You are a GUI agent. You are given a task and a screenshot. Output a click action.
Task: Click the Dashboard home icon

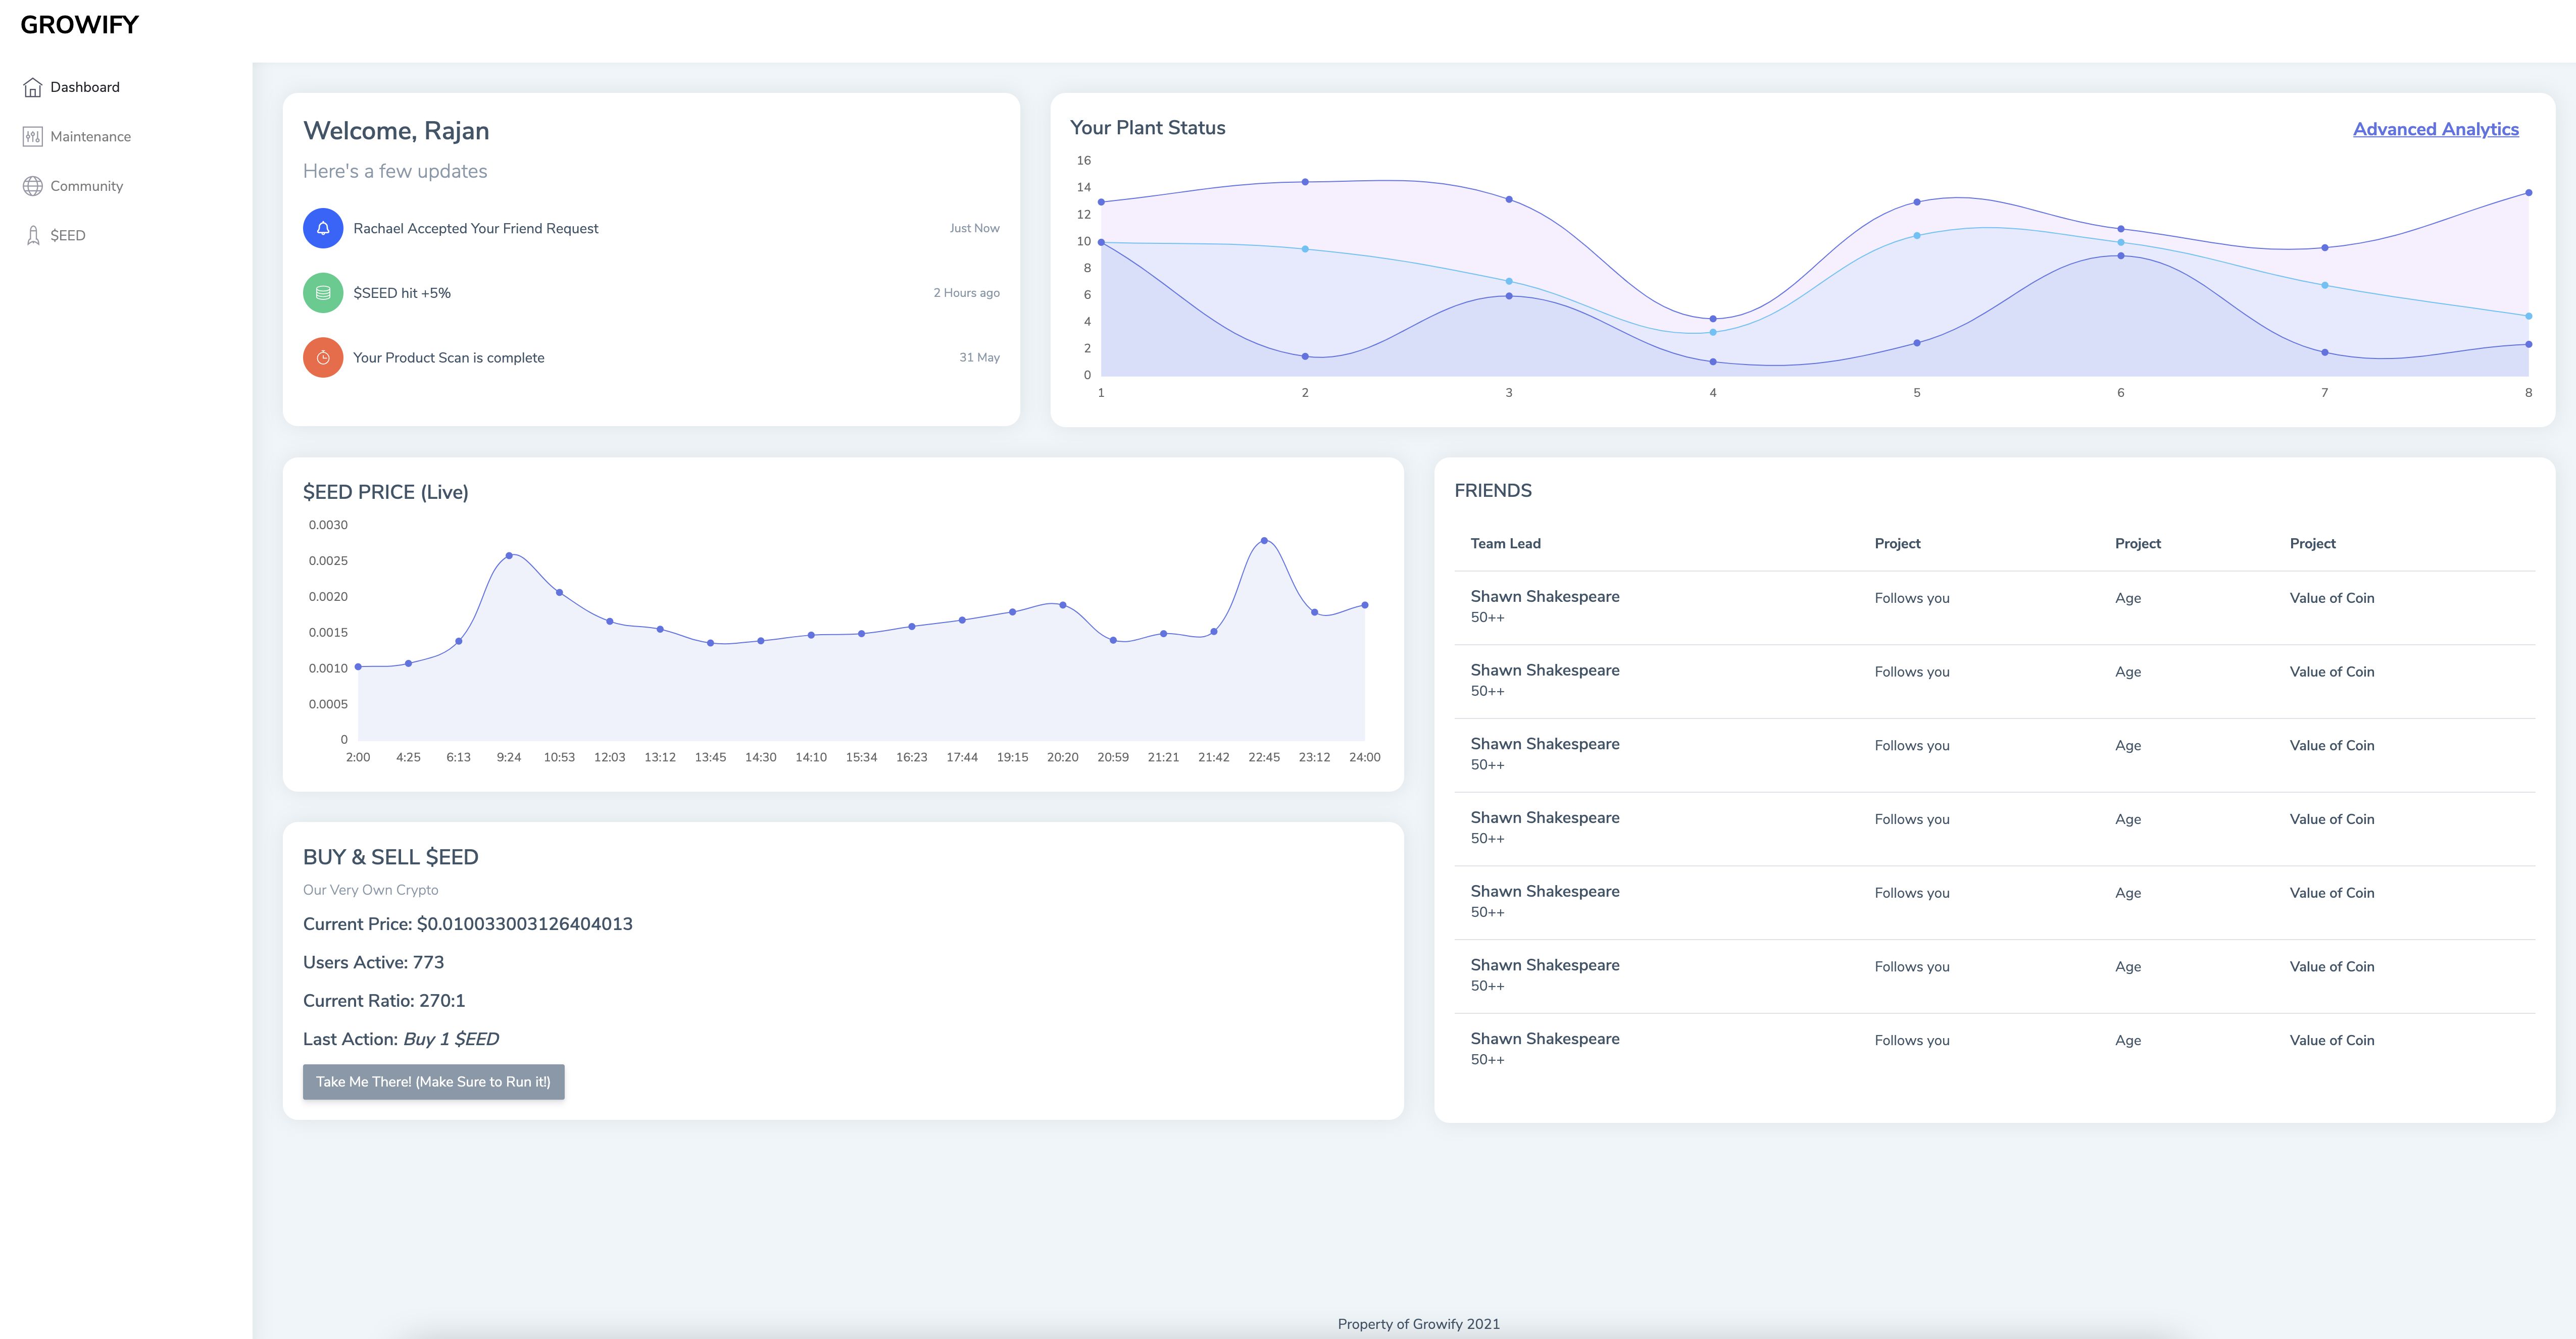pos(32,87)
